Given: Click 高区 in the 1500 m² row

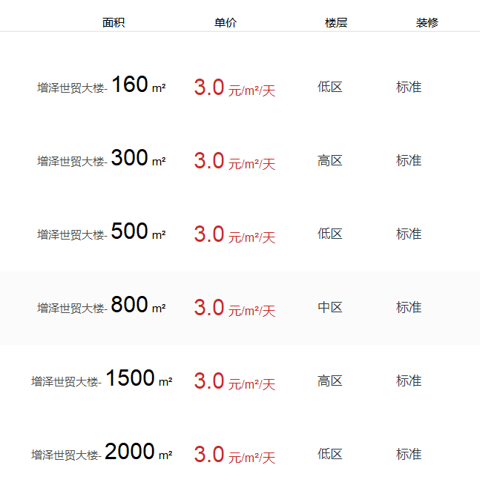Looking at the screenshot, I should coord(330,381).
